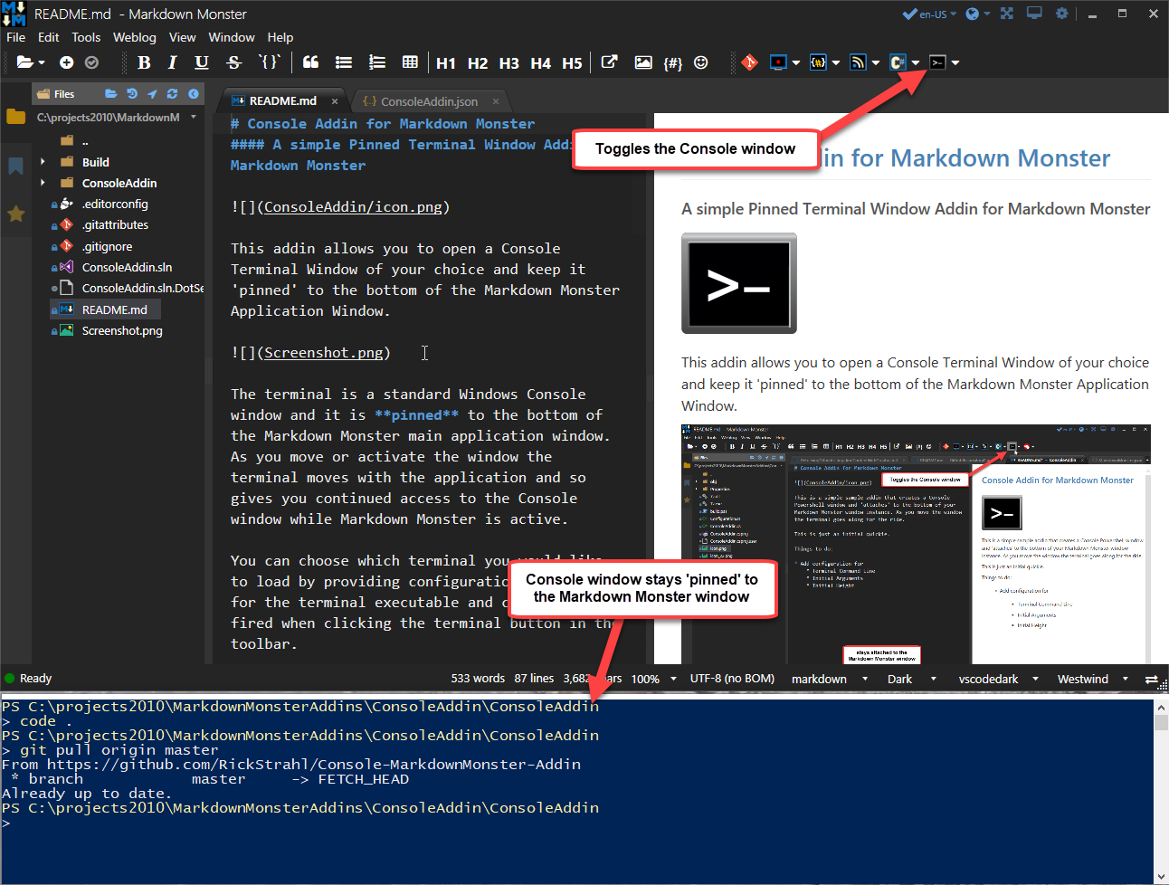Refresh the Files folder browser

pos(172,93)
